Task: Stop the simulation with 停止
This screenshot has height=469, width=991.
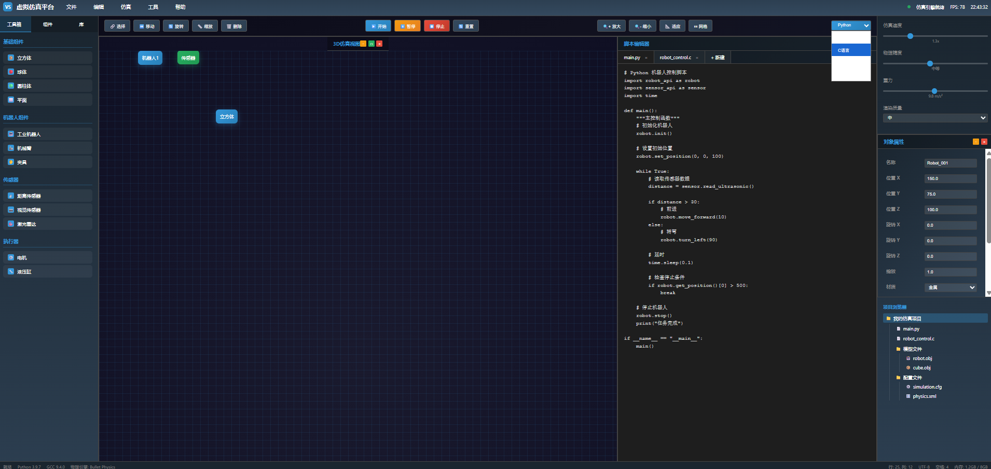Action: point(437,26)
